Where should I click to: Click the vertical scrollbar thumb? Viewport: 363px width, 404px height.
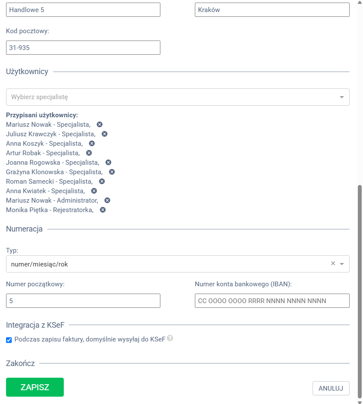[360, 291]
